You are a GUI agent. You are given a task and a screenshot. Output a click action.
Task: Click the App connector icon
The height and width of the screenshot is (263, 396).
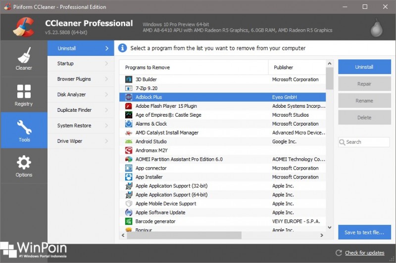point(129,168)
